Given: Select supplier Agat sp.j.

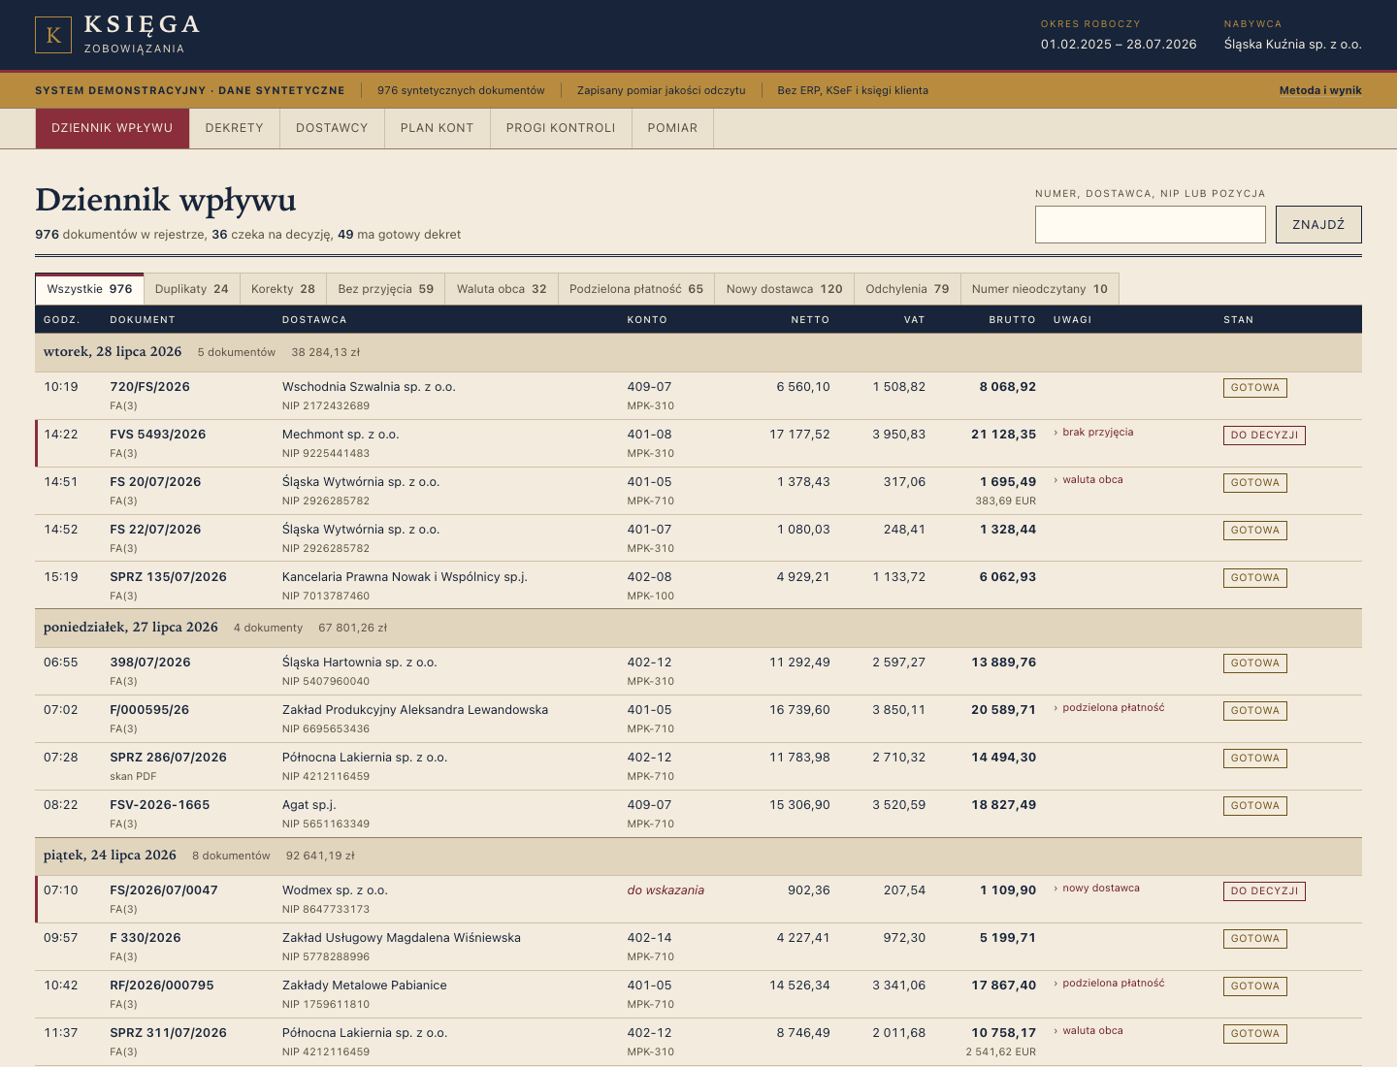Looking at the screenshot, I should coord(309,805).
